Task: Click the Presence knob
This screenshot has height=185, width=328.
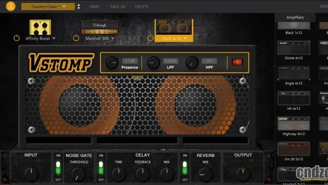Action: (112, 63)
